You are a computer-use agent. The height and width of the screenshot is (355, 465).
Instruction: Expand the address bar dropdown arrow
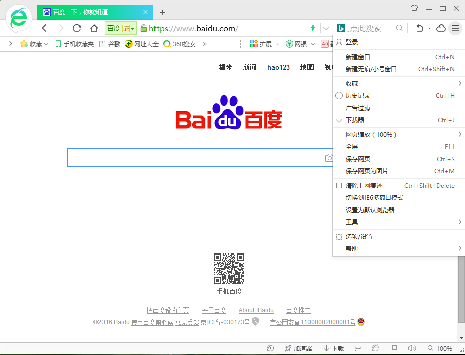tap(326, 28)
